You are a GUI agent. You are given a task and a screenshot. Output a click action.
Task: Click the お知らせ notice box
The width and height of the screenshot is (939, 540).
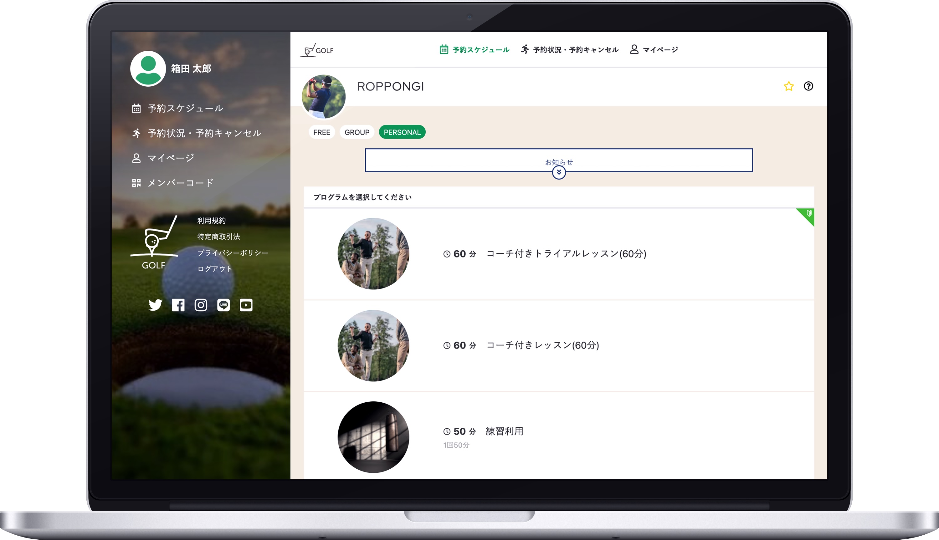point(559,160)
